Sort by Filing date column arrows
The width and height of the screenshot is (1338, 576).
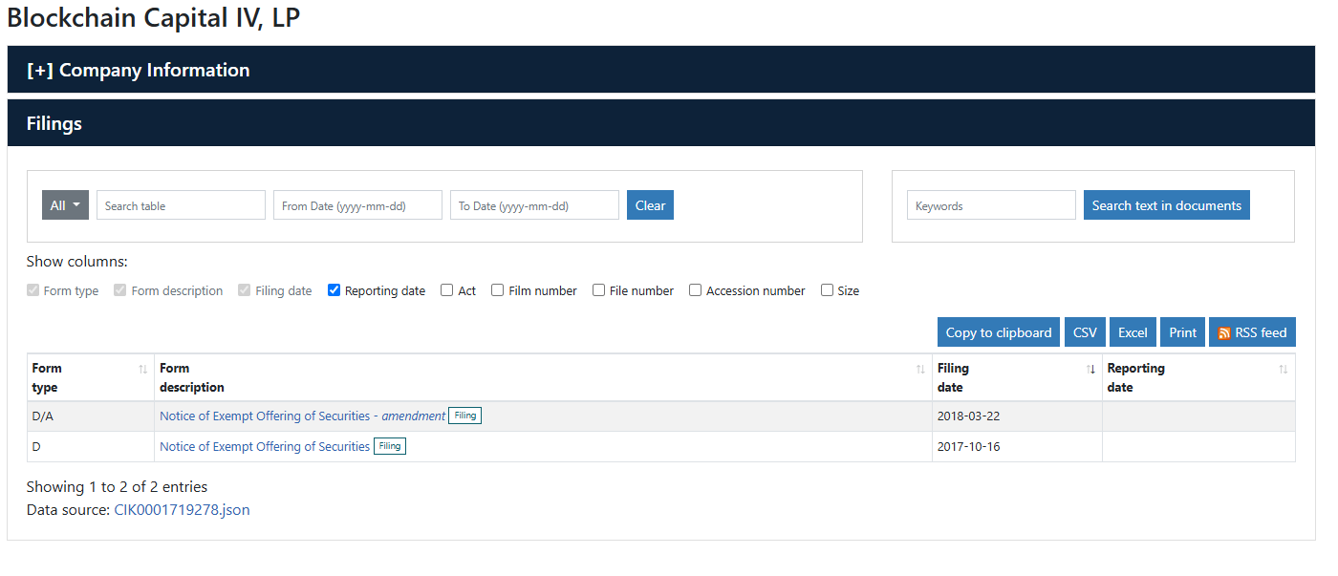click(x=1090, y=369)
